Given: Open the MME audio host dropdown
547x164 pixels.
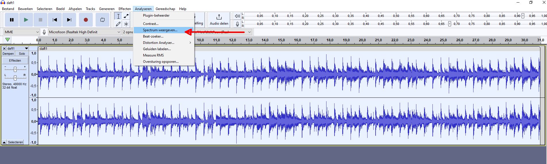Looking at the screenshot, I should click(22, 32).
